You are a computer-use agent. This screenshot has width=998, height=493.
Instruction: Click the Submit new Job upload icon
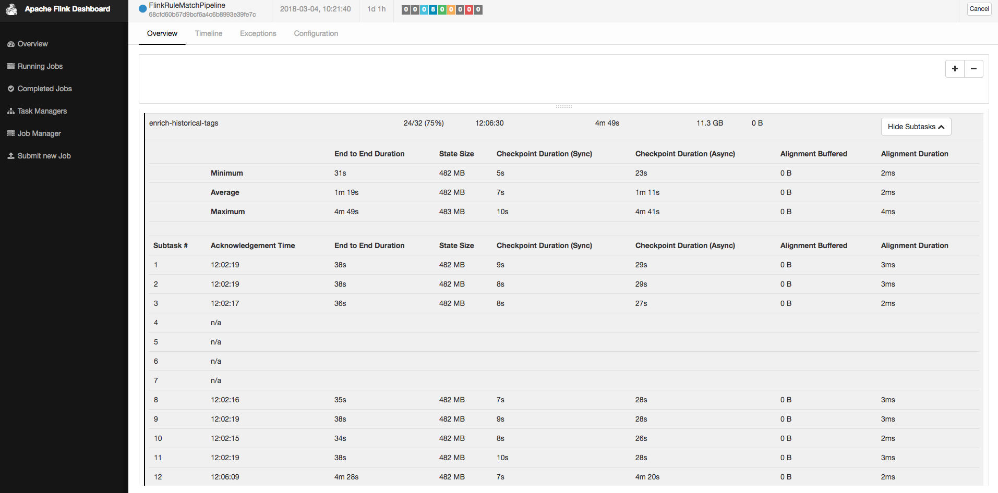click(11, 156)
